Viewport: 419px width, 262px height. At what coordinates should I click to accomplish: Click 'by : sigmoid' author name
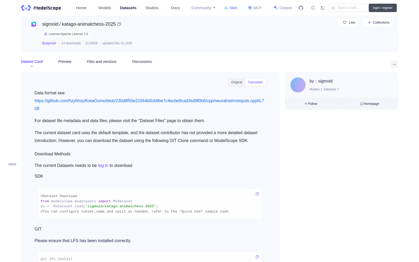pos(321,81)
